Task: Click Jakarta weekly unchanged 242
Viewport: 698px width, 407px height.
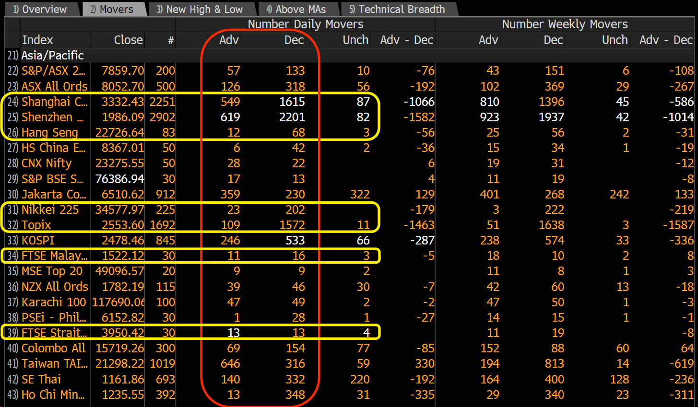Action: pos(619,194)
